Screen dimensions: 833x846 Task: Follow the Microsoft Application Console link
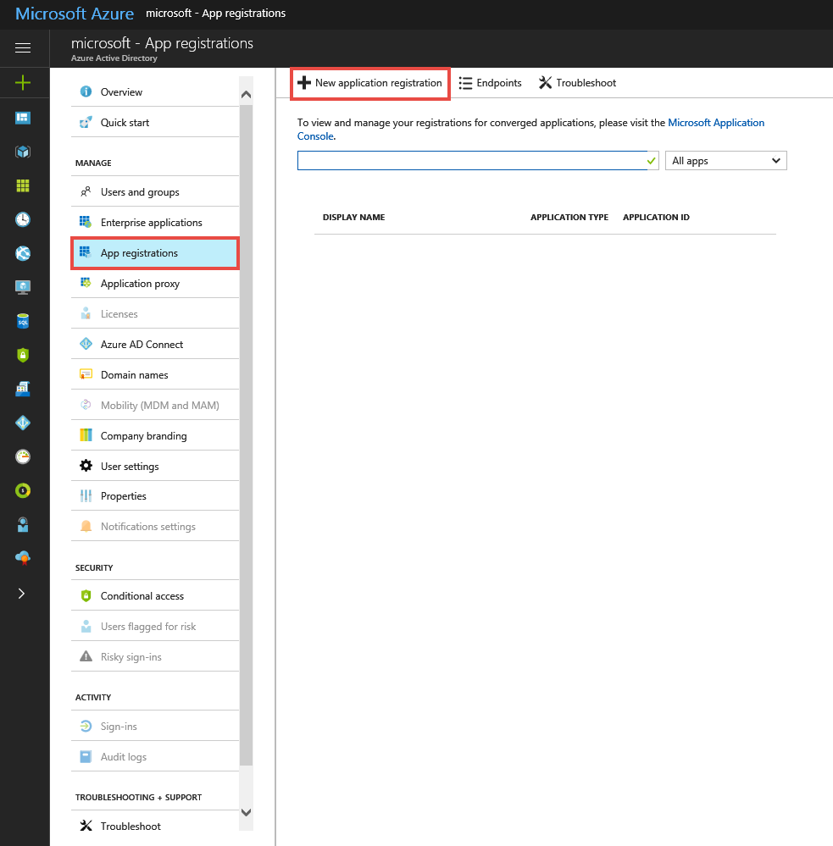point(715,123)
